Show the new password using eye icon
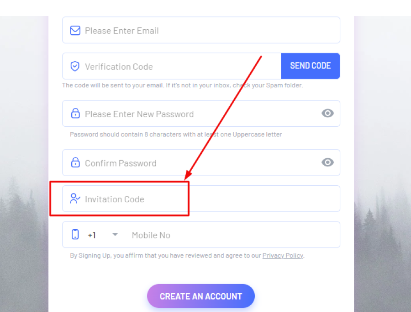 [327, 113]
